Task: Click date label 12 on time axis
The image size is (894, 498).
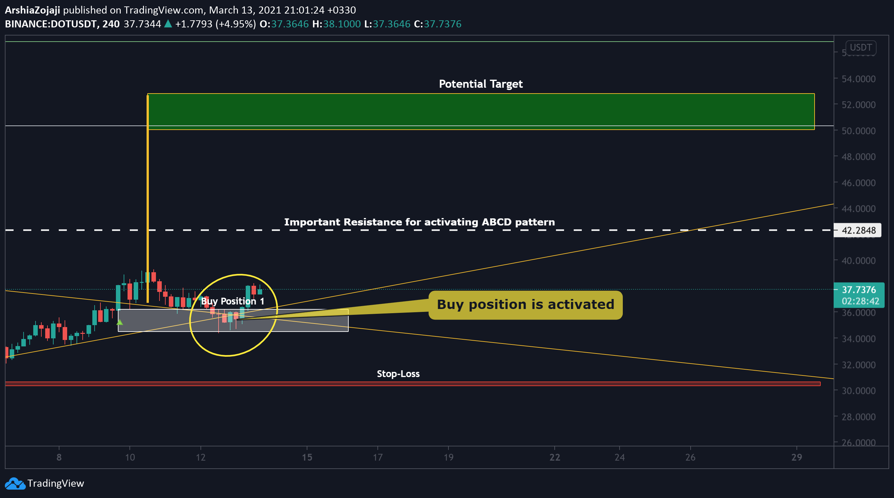Action: (200, 457)
